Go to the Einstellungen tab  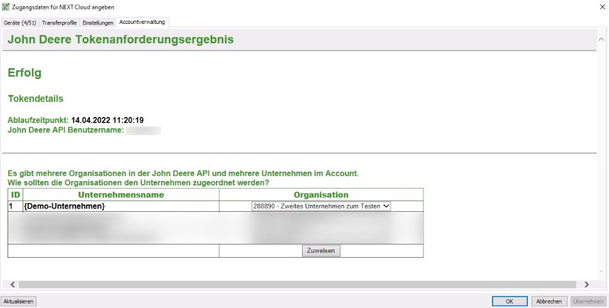(x=98, y=22)
